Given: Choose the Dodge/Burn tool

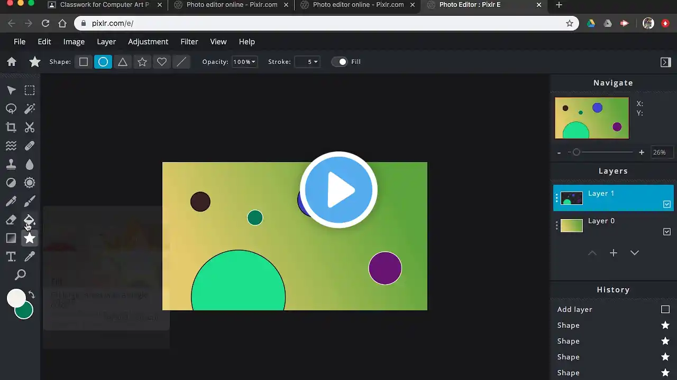Looking at the screenshot, I should coord(11,183).
